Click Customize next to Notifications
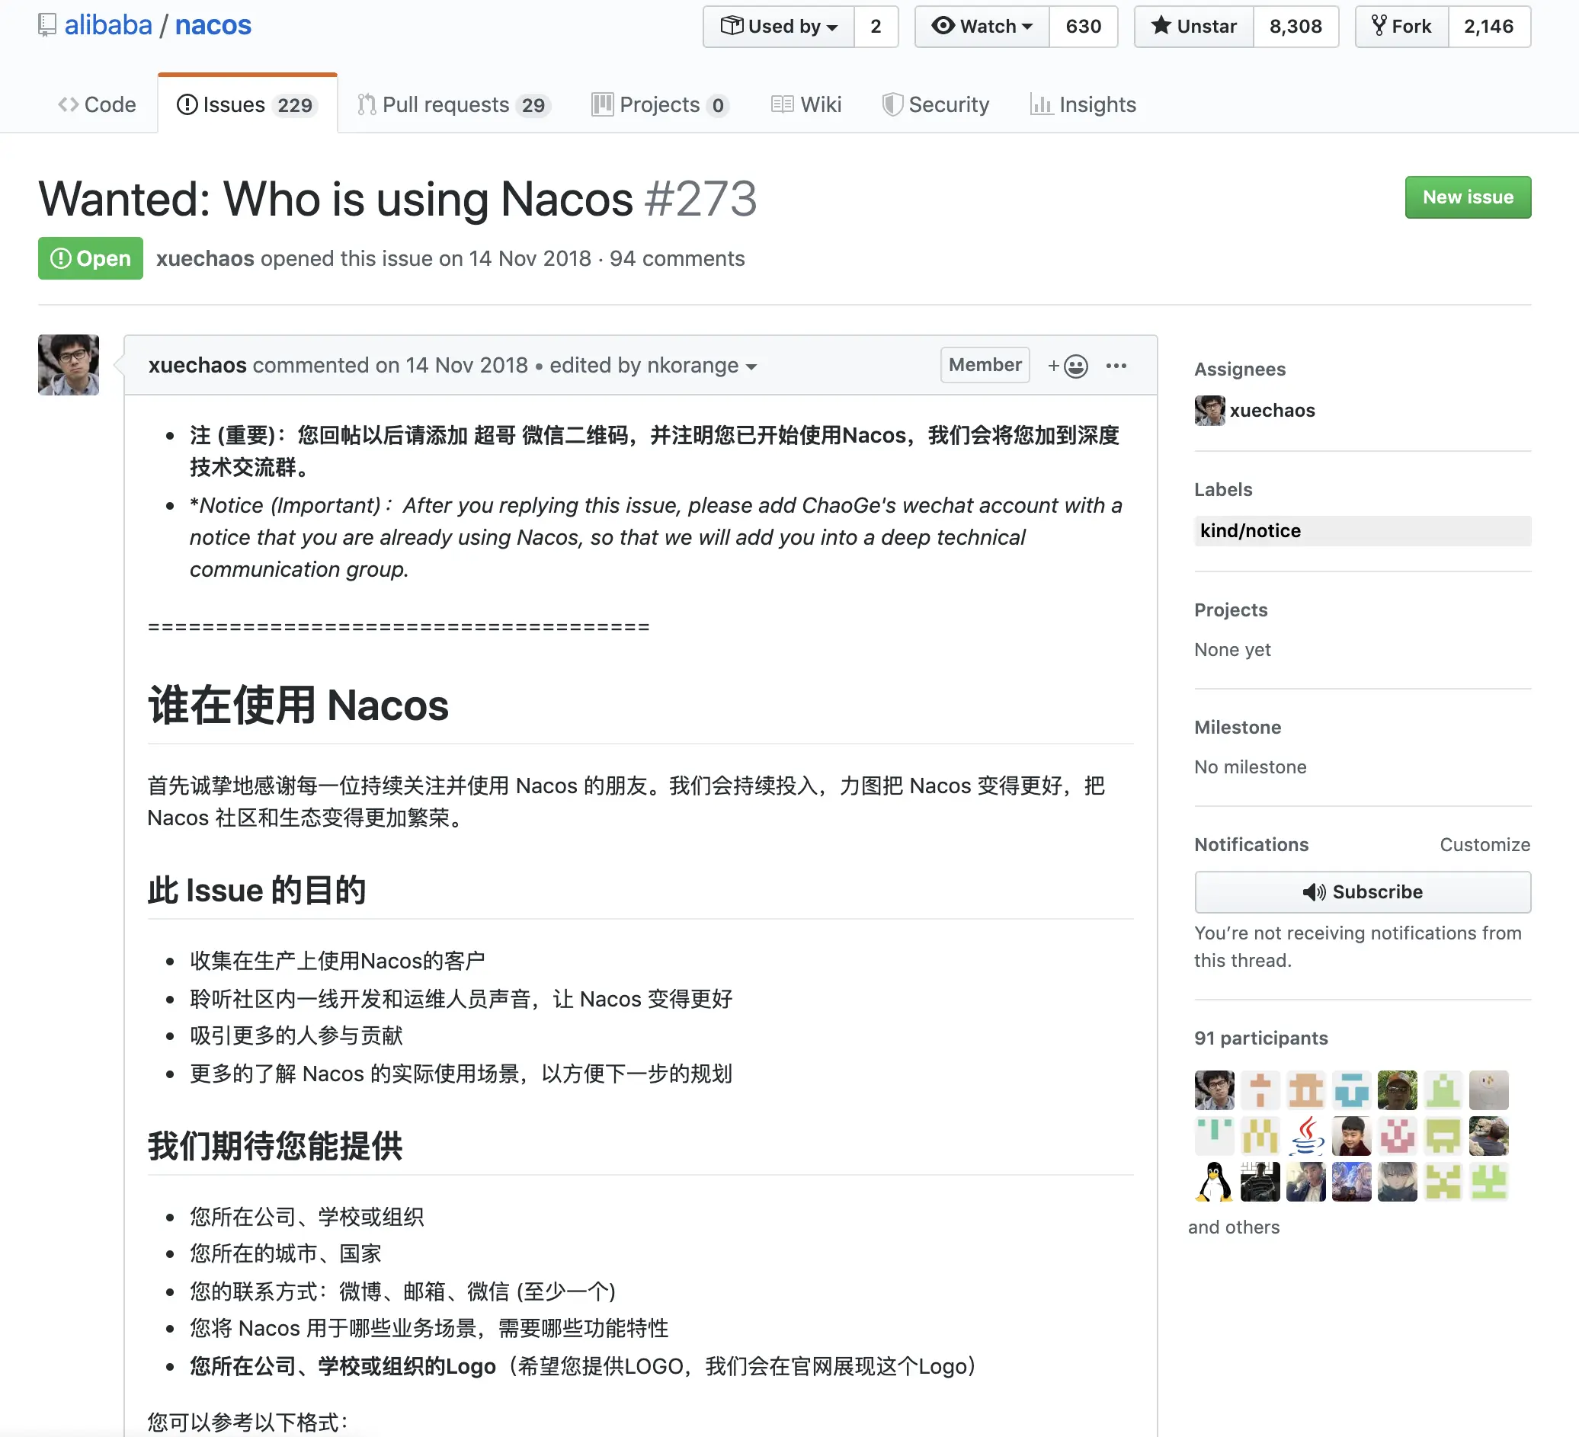 [x=1485, y=844]
